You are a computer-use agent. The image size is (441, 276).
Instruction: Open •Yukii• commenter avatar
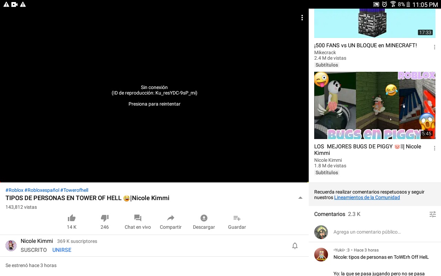321,255
